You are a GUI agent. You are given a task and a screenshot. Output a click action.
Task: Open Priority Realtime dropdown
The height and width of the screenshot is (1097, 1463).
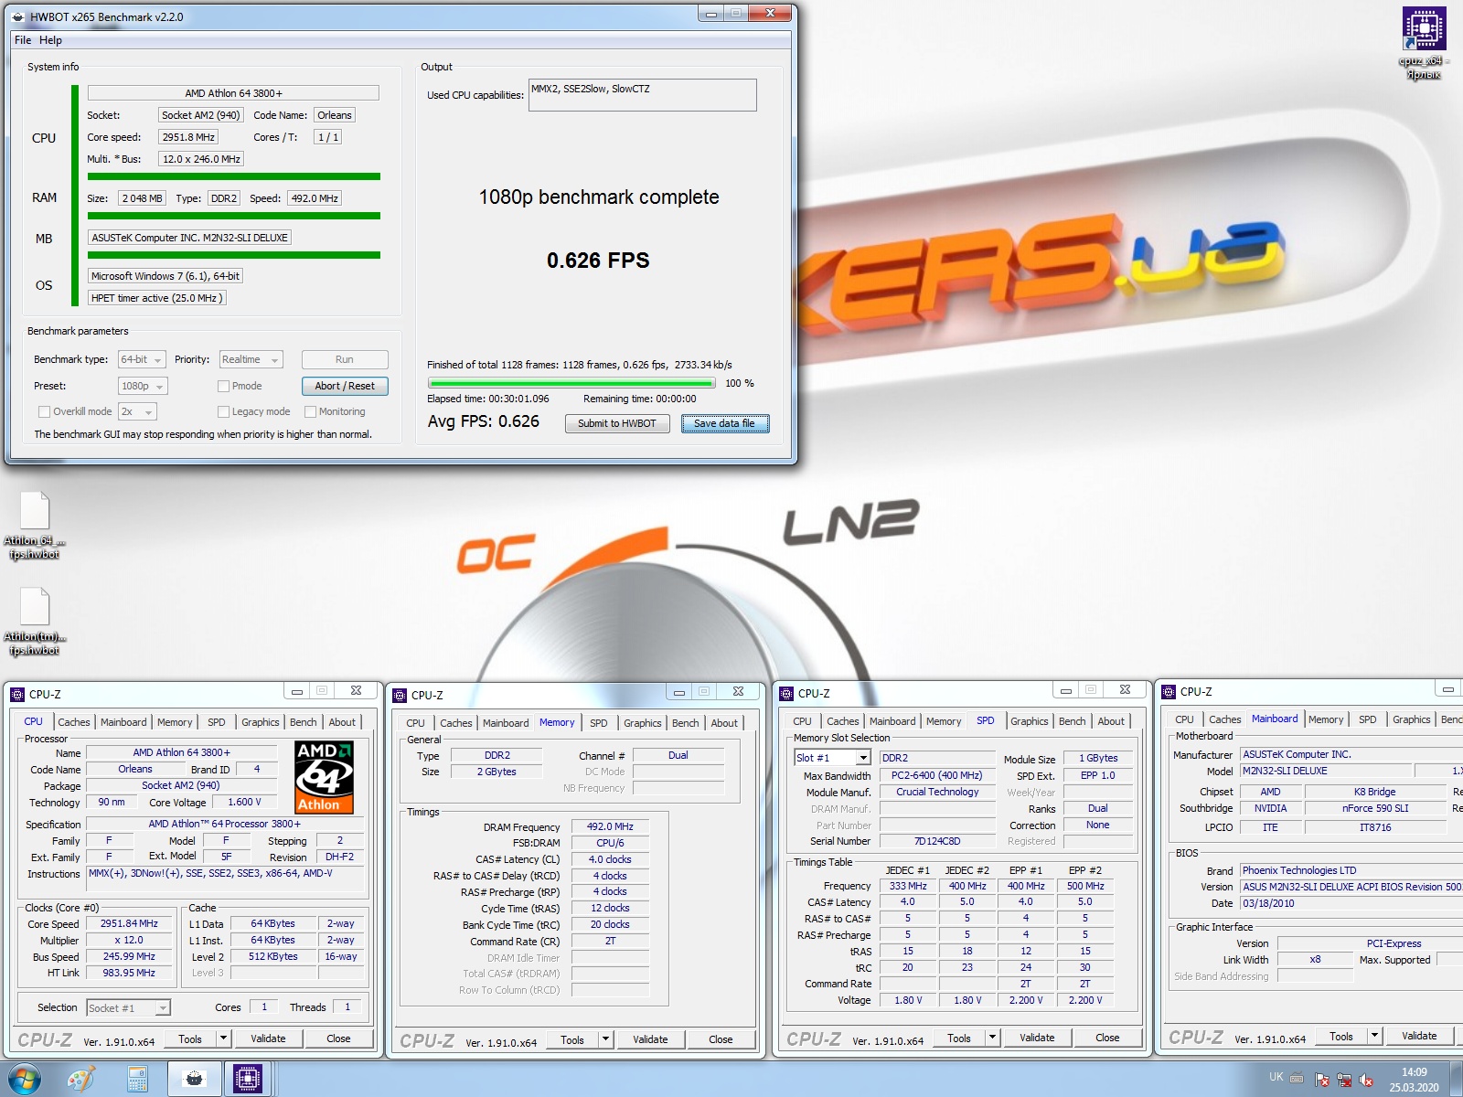(x=251, y=359)
